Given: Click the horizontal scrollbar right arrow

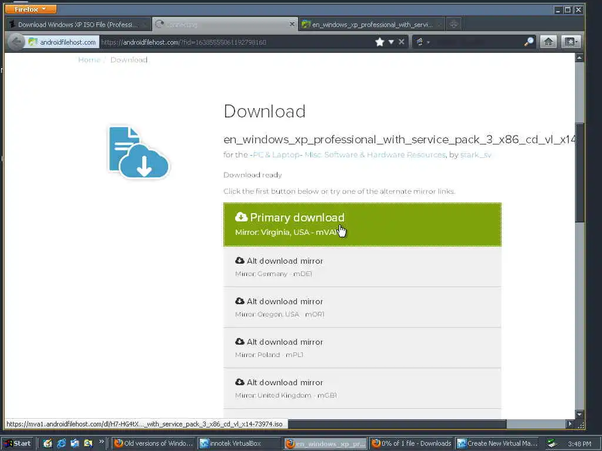Looking at the screenshot, I should (570, 424).
